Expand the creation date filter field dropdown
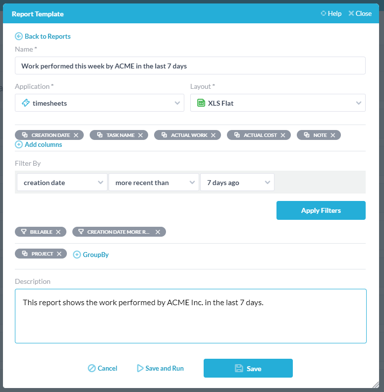This screenshot has height=392, width=384. 62,183
